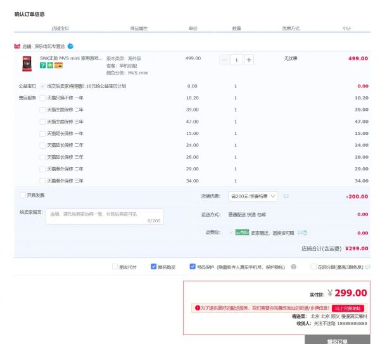This screenshot has height=344, width=380.
Task: Increase quantity with the plus button
Action: point(249,60)
